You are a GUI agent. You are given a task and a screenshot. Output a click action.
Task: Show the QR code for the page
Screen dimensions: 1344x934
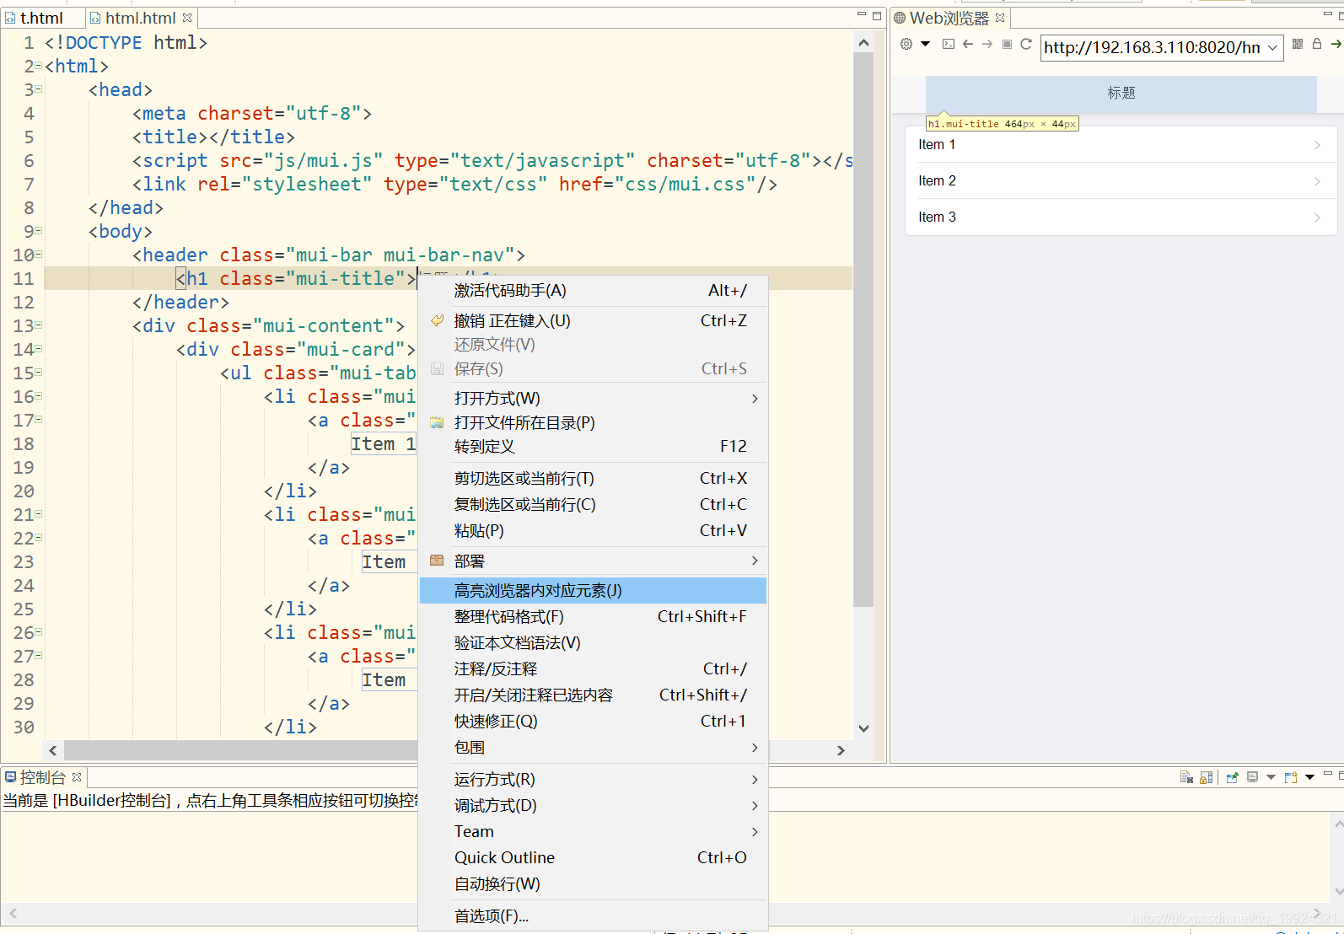click(x=1298, y=44)
